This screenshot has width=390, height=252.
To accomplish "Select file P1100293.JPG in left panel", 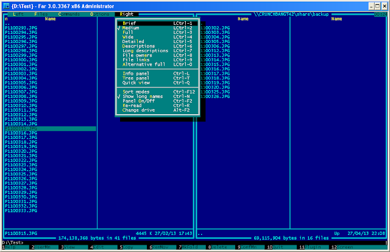I will click(21, 28).
